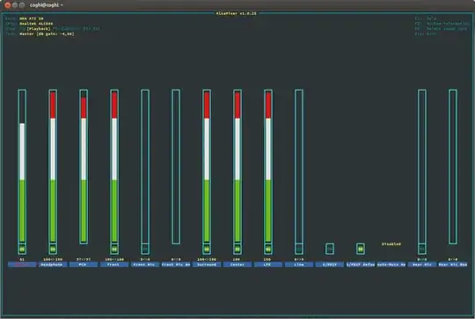The width and height of the screenshot is (475, 319).
Task: Toggle mute box under the Front channel
Action: point(114,249)
